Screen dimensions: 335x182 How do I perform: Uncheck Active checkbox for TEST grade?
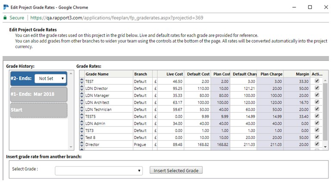(317, 81)
